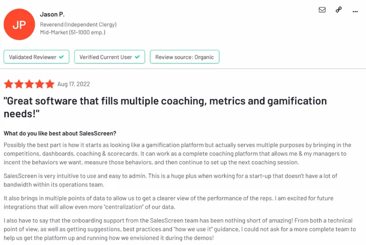
Task: Click the envelope email icon
Action: click(x=322, y=10)
